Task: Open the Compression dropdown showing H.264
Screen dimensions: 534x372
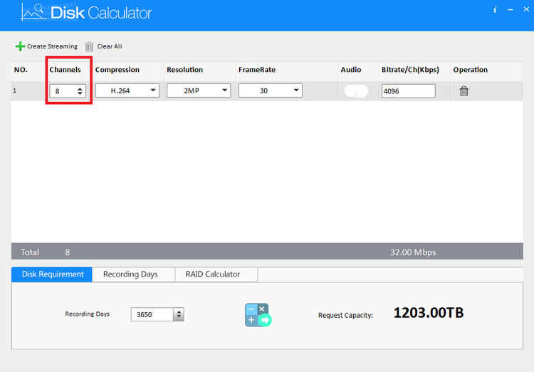Action: [127, 91]
